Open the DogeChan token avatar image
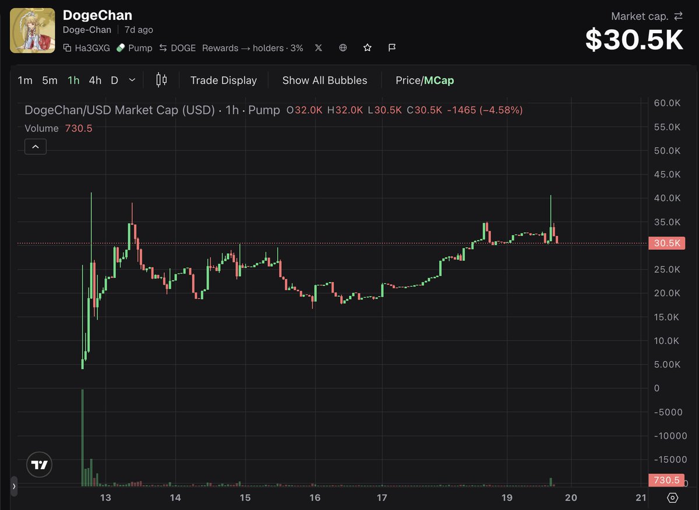The width and height of the screenshot is (699, 510). coord(33,31)
